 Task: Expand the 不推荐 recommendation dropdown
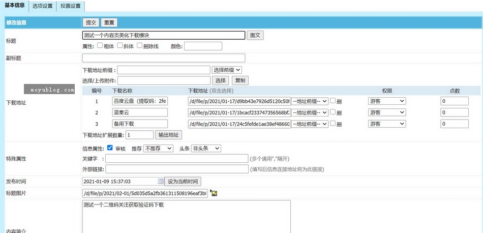coord(159,148)
